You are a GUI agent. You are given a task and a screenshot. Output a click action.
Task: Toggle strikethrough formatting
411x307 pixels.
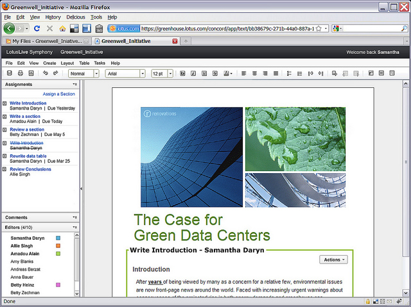click(x=215, y=74)
